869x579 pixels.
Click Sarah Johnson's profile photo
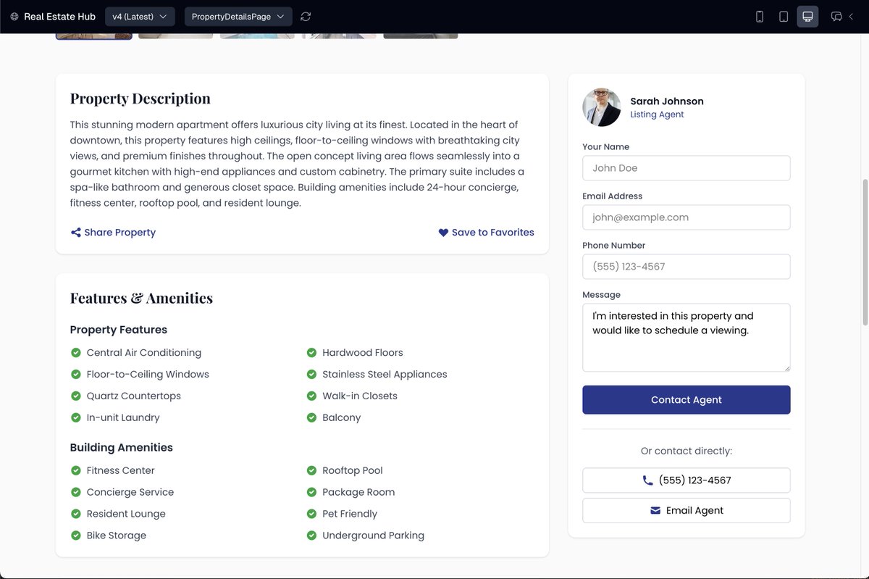[601, 107]
